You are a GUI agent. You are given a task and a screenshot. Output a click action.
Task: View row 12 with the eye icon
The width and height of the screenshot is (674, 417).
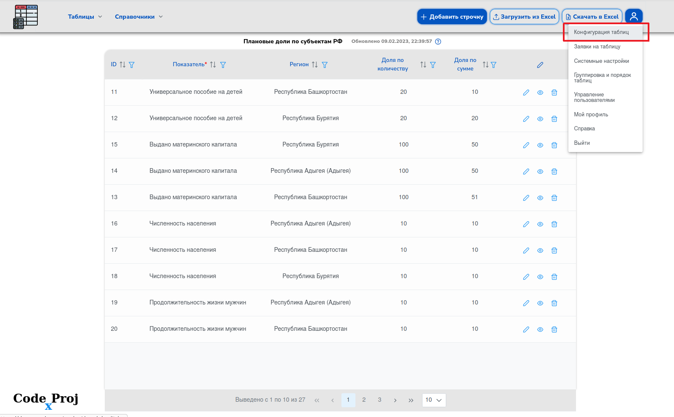point(540,119)
